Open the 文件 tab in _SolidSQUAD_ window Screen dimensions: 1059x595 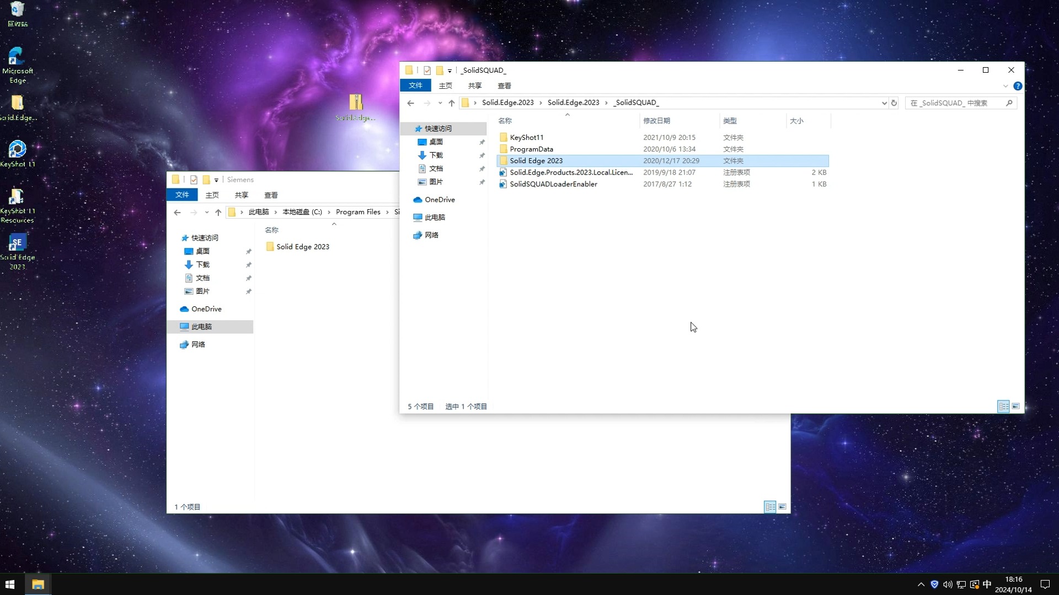415,85
